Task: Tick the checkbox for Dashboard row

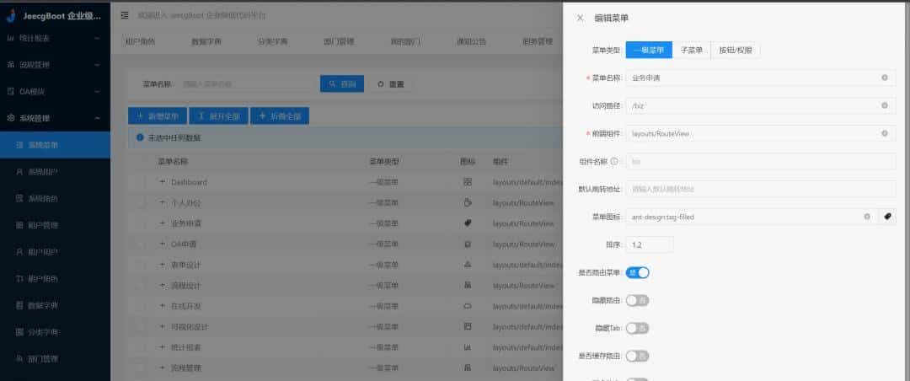Action: [x=142, y=182]
